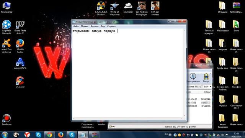This screenshot has height=138, width=245.
Task: Select the Брейк данс folder
Action: click(223, 64)
